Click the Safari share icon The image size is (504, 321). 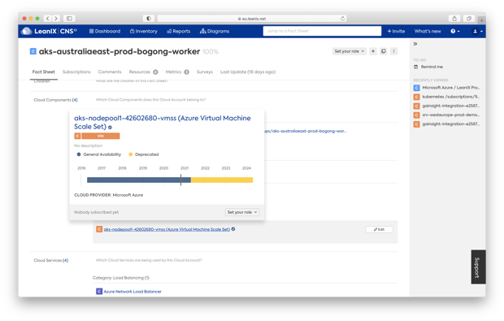[454, 19]
